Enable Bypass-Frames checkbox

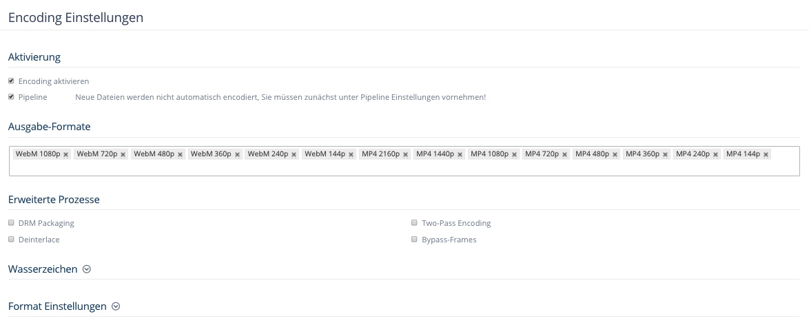414,240
